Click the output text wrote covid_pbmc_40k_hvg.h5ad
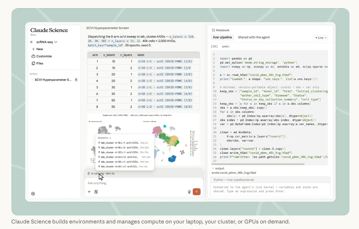359x229 pixels. pos(234,173)
